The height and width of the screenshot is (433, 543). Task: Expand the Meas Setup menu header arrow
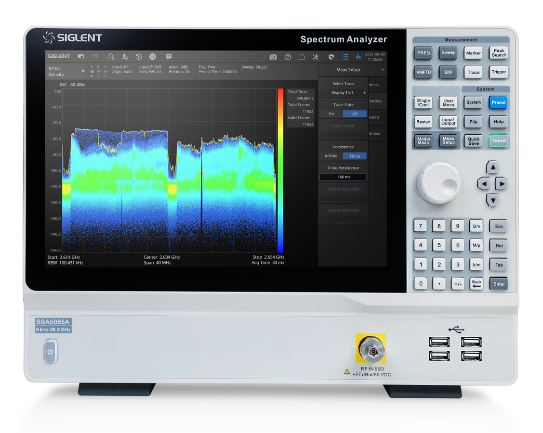pos(383,70)
